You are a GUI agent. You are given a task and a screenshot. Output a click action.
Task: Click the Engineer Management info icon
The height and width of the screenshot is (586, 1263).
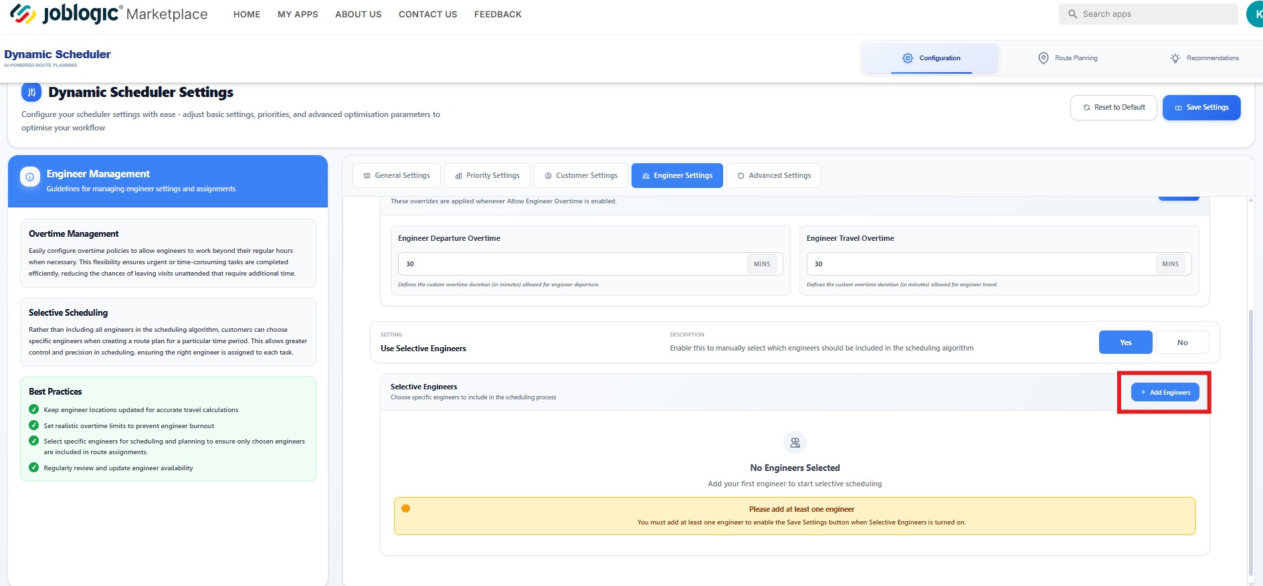pos(29,177)
